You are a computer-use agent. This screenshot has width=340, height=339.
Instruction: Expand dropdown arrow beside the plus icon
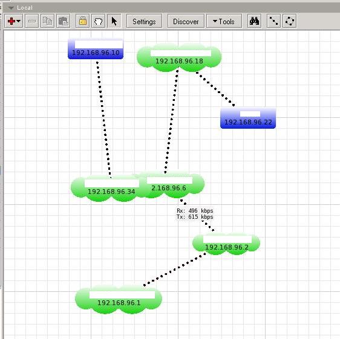click(19, 21)
